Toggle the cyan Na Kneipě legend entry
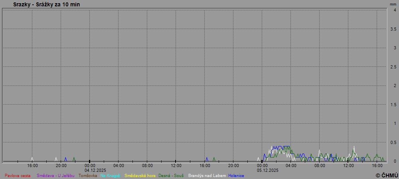The image size is (399, 179). click(x=110, y=175)
